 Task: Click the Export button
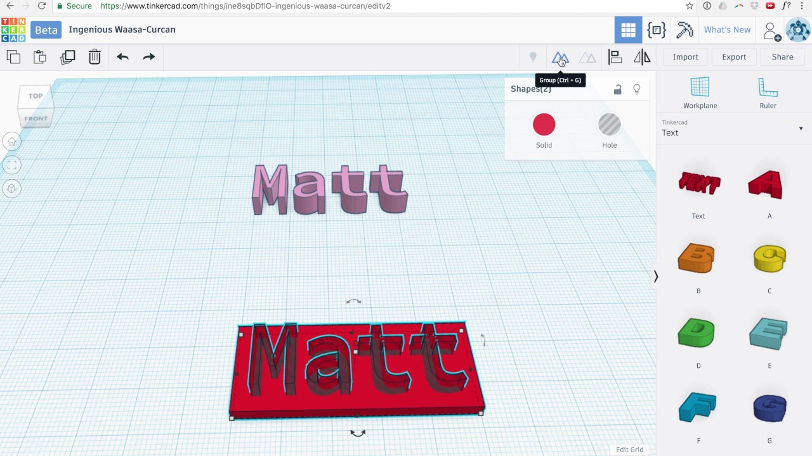(734, 57)
